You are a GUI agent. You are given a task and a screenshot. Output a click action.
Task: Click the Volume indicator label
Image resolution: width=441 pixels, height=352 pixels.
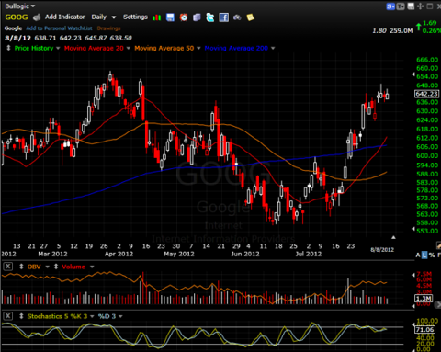point(73,267)
